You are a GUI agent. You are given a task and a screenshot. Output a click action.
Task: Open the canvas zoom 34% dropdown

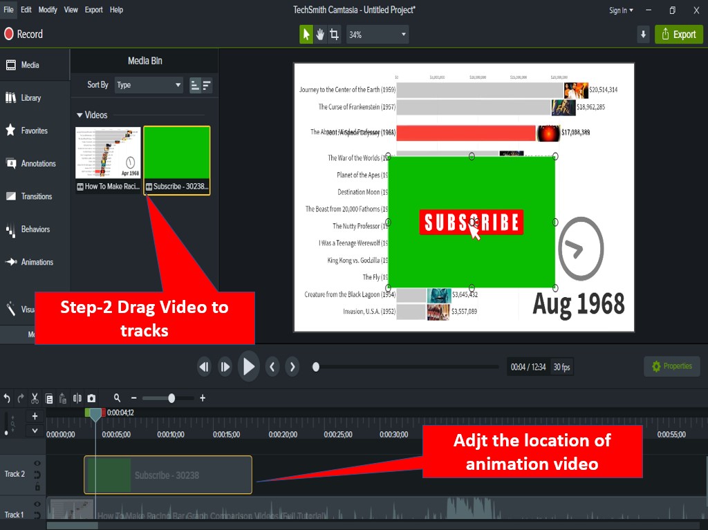click(377, 35)
